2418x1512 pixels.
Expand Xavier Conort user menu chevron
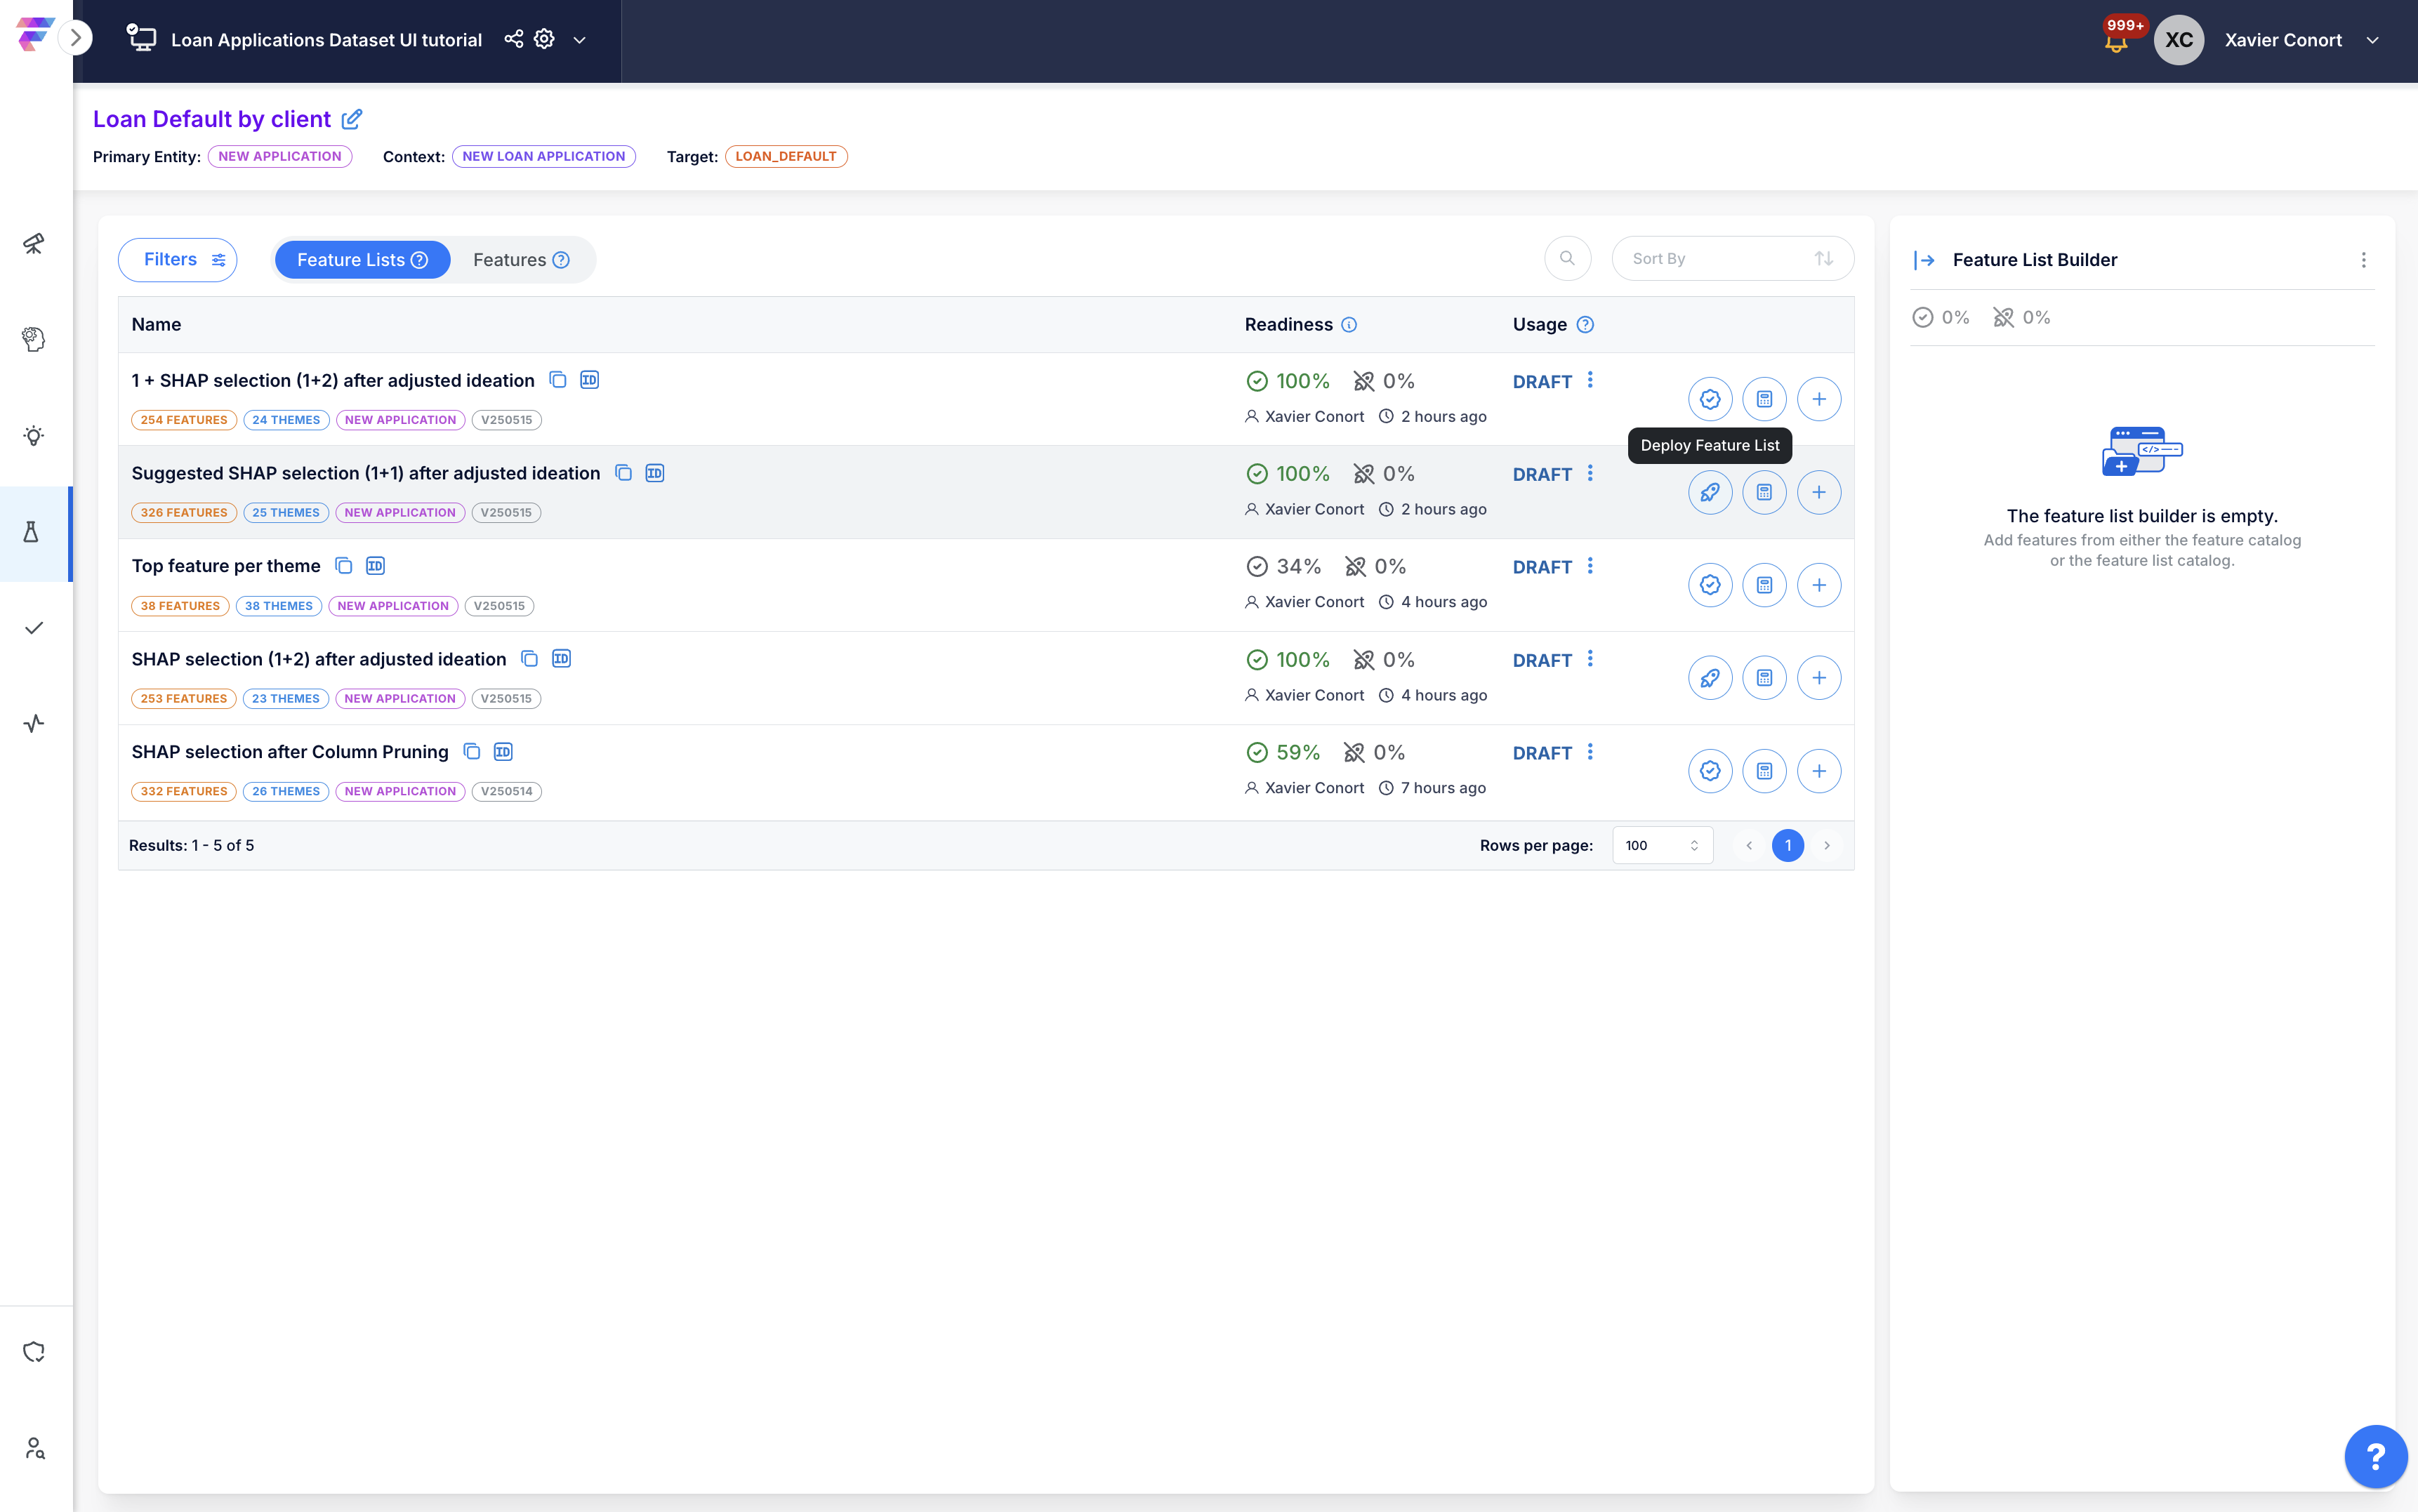coord(2372,40)
